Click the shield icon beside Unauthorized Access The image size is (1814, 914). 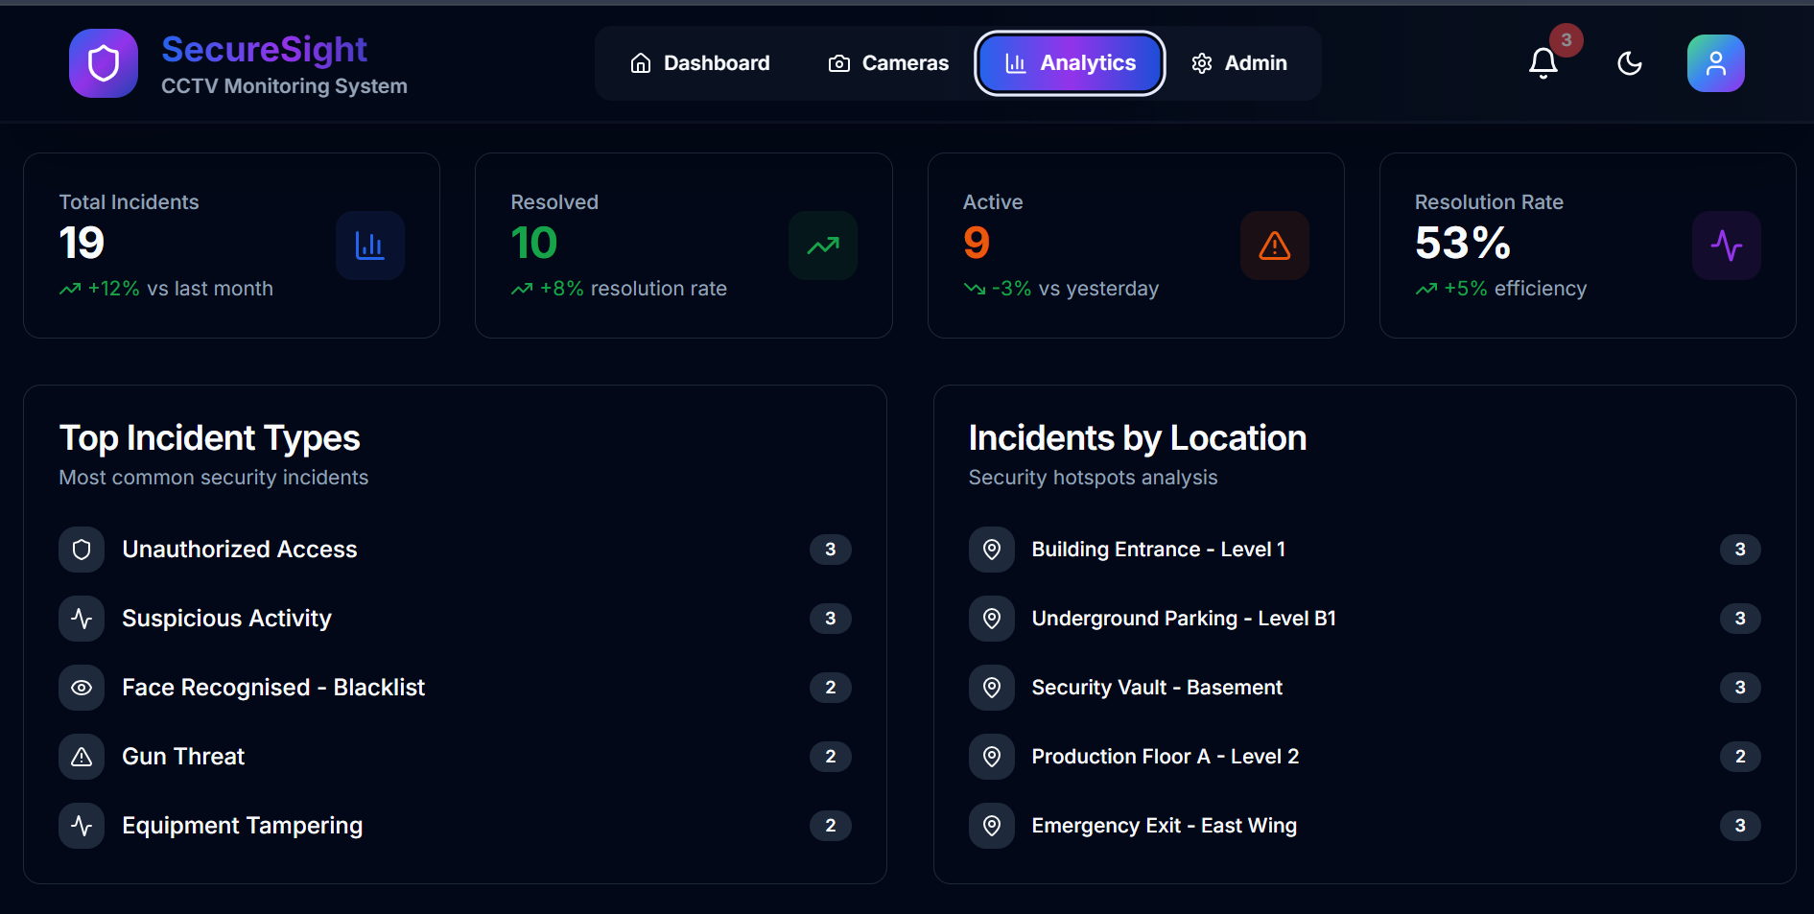(82, 550)
